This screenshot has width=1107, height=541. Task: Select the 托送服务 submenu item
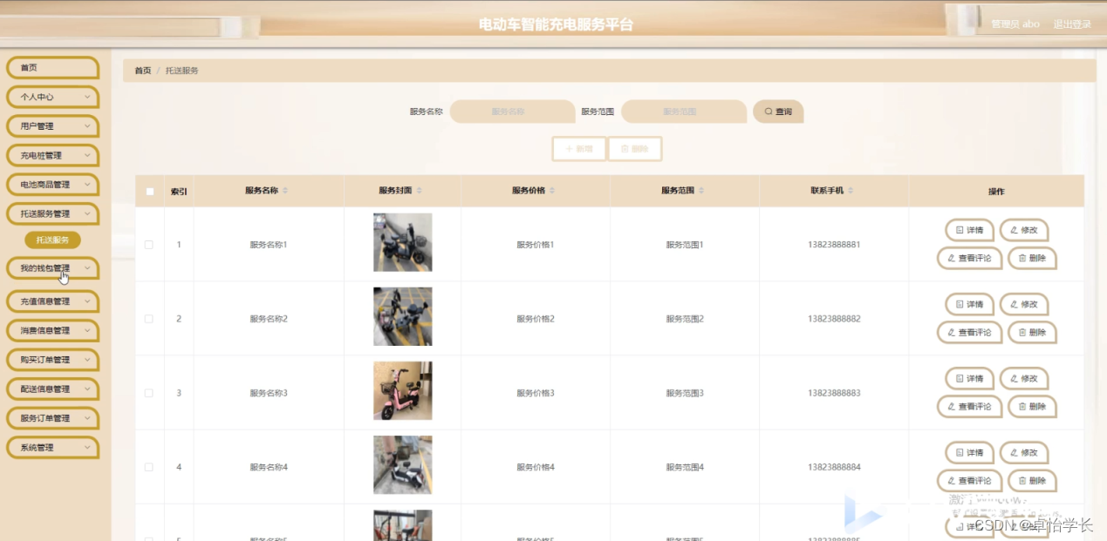52,240
